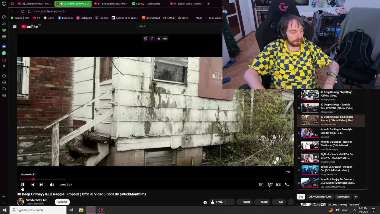Switch to Oblíbená videa tab

point(34,4)
